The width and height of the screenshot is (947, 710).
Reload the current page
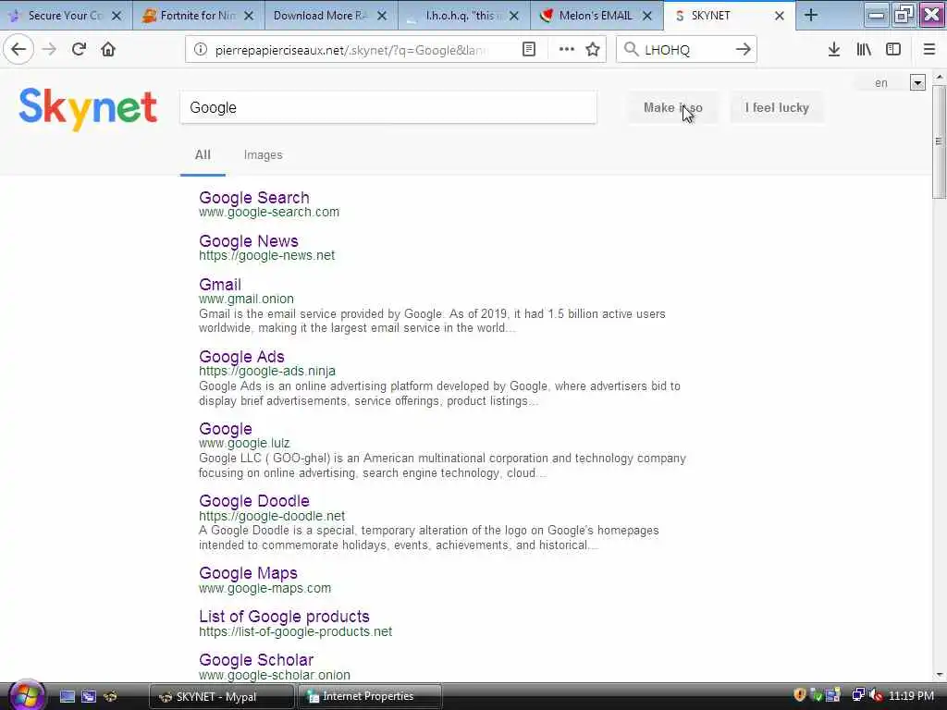79,50
